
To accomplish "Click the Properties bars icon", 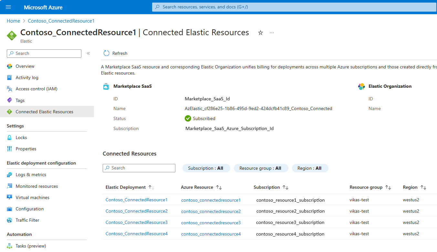I will point(9,149).
